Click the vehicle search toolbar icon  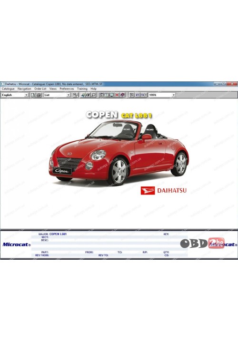click(83, 95)
